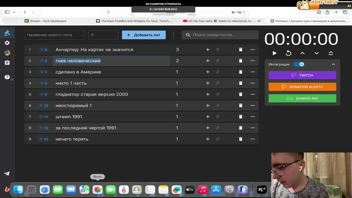The height and width of the screenshot is (198, 352).
Task: Delete the Анчартед: На картах не значится lot
Action: click(x=241, y=50)
